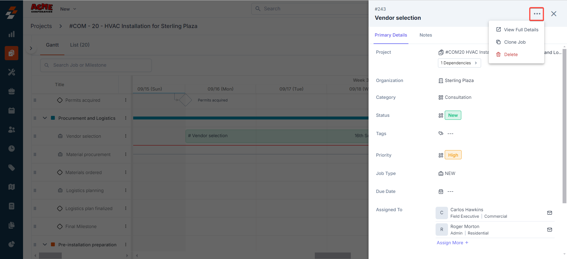Screen dimensions: 567x259
Task: Click the email icon for Roger Morton
Action: (549, 230)
